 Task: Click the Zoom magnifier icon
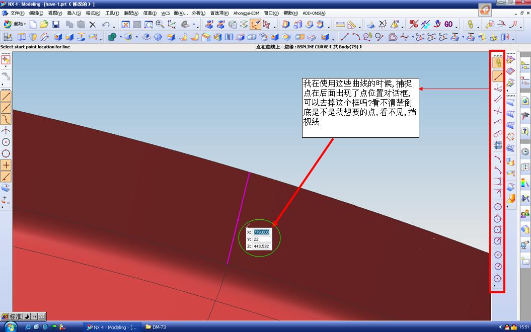[160, 24]
